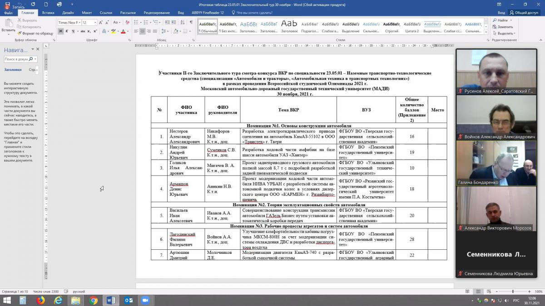This screenshot has width=545, height=306.
Task: Open Google Chrome from the taskbar
Action: [94, 300]
